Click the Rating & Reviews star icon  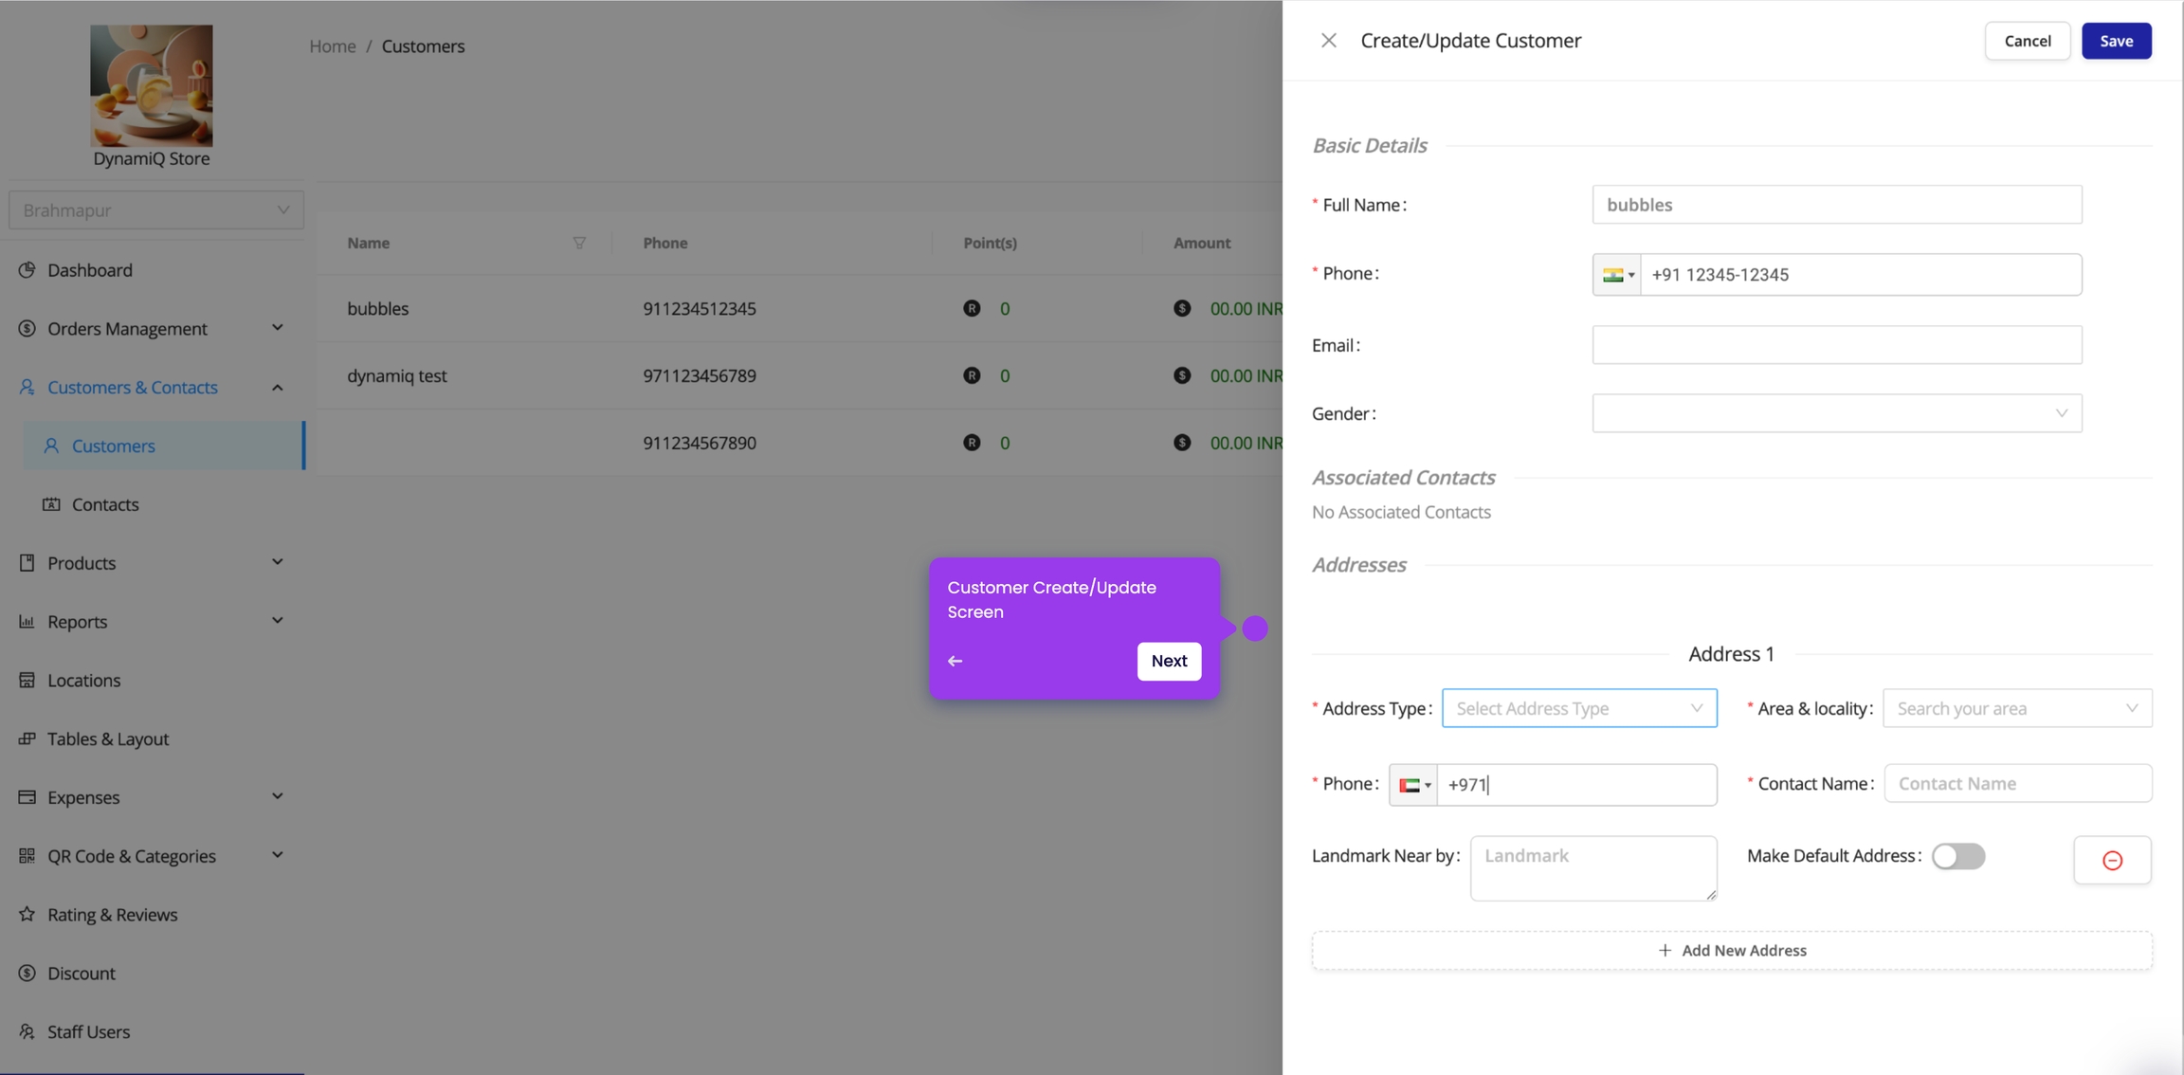pos(27,914)
